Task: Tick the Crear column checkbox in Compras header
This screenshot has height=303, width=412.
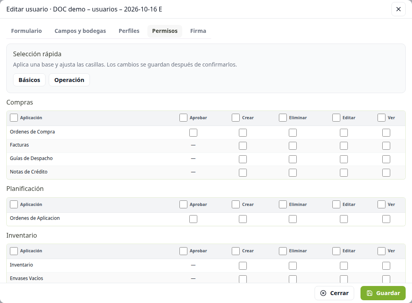Action: point(236,118)
